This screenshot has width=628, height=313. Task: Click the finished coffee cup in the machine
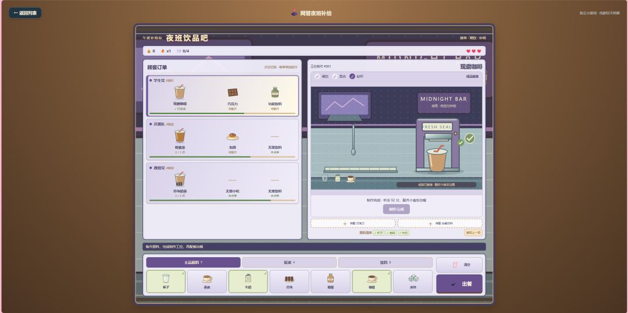tap(437, 158)
